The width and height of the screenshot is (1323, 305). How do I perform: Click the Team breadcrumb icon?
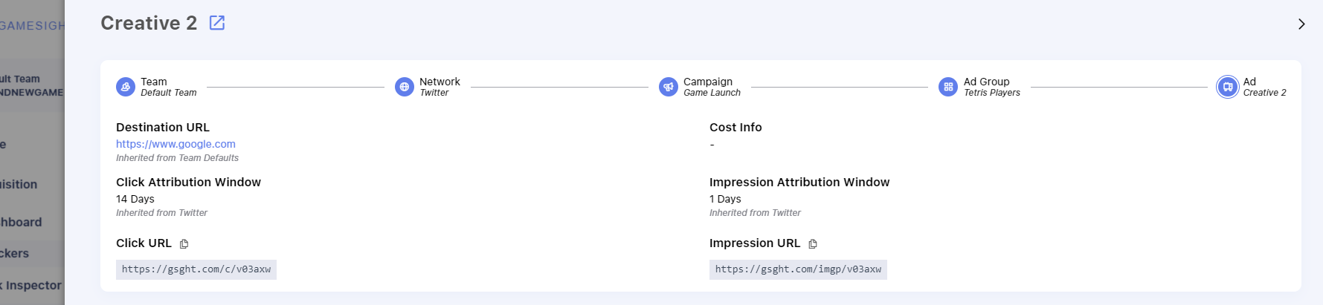click(126, 87)
